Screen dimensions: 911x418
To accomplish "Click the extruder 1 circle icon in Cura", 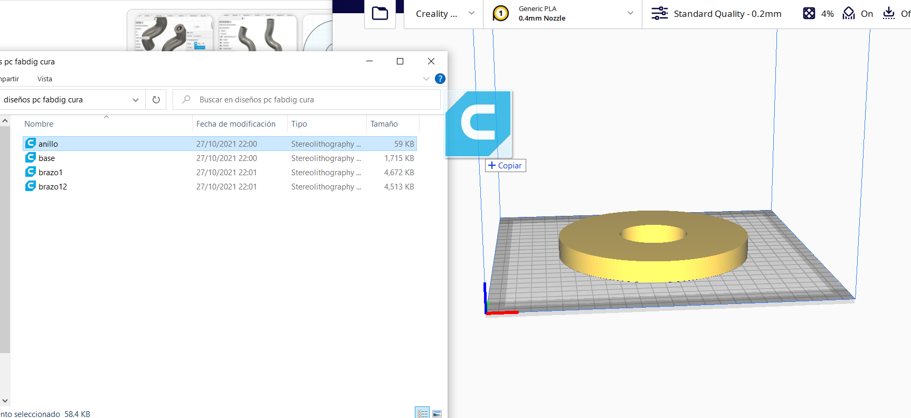I will pos(500,13).
